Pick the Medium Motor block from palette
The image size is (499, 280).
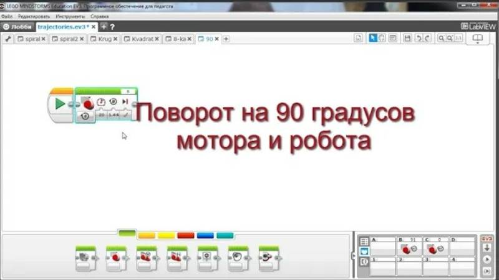point(85,258)
